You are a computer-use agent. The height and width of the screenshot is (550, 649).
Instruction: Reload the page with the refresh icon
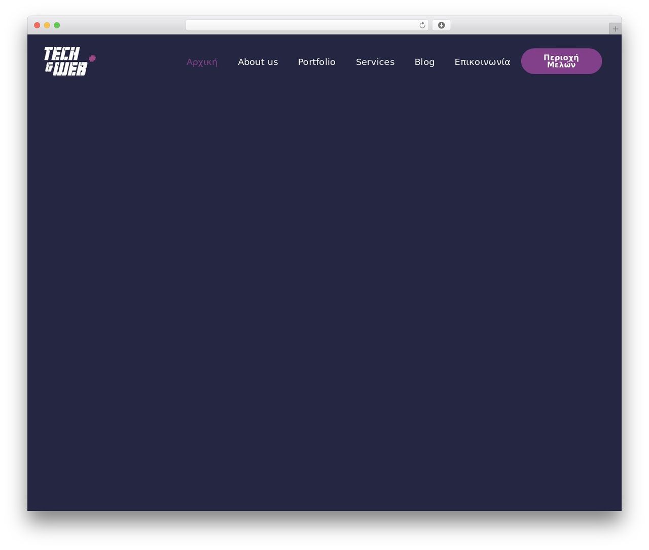pyautogui.click(x=422, y=25)
